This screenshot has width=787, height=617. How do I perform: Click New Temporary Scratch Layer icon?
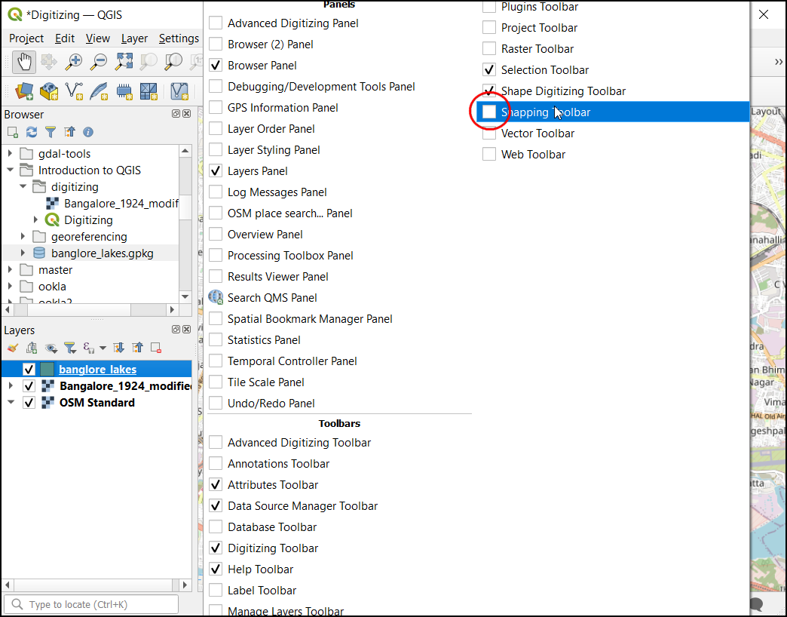(x=124, y=91)
